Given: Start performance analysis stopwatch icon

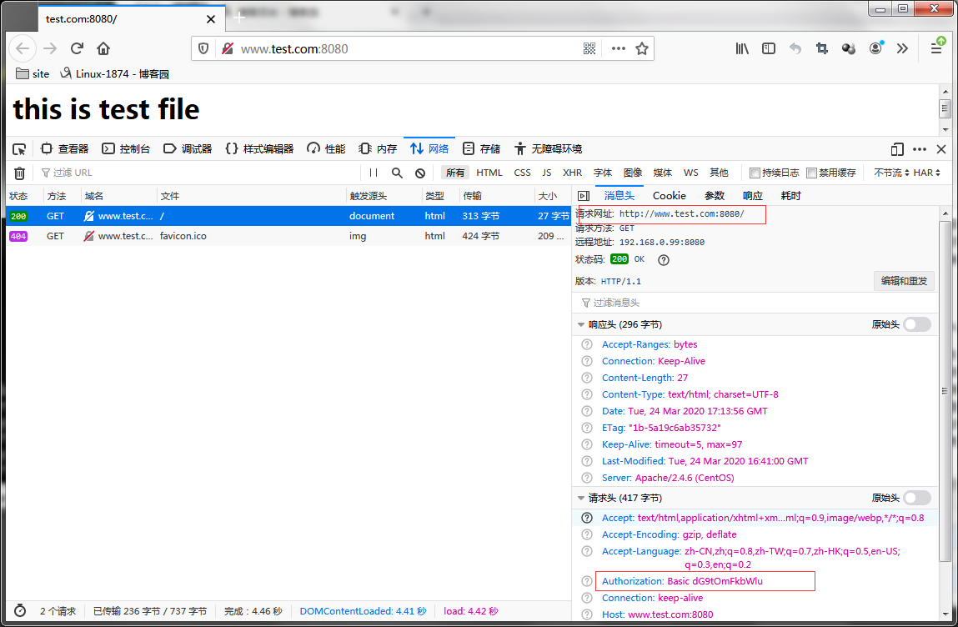Looking at the screenshot, I should [x=20, y=610].
